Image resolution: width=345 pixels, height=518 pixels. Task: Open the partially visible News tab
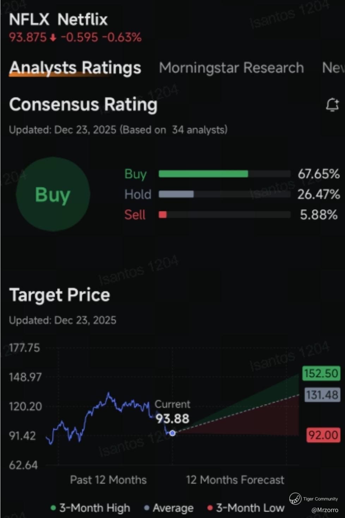coord(333,67)
